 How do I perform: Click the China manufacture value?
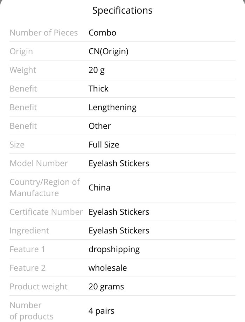pyautogui.click(x=99, y=188)
